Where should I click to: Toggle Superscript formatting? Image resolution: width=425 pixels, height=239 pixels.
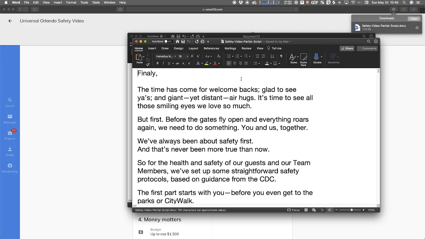[x=189, y=63]
